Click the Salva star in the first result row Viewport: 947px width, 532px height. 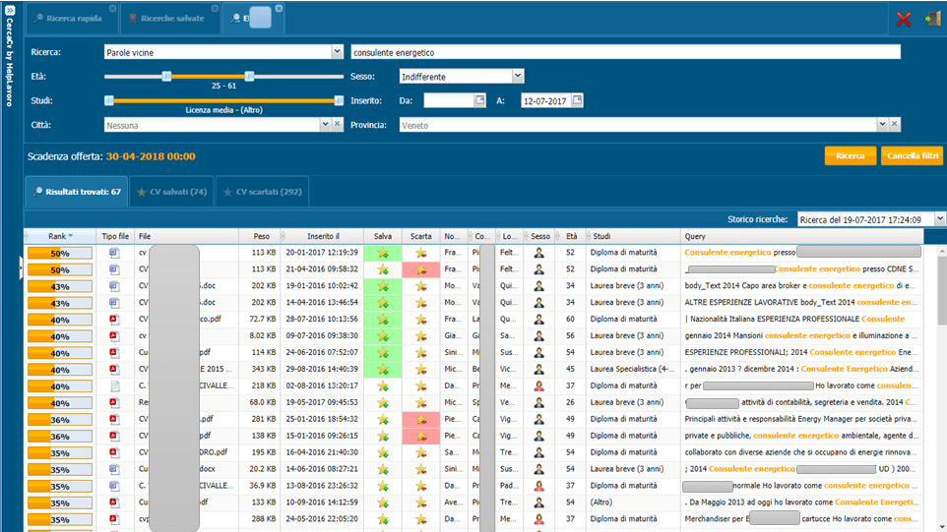coord(382,253)
